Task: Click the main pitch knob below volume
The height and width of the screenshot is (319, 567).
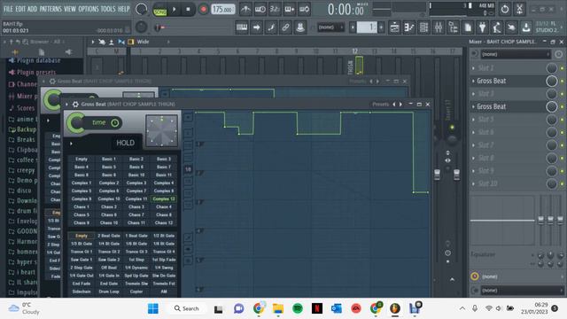Action: (x=141, y=27)
